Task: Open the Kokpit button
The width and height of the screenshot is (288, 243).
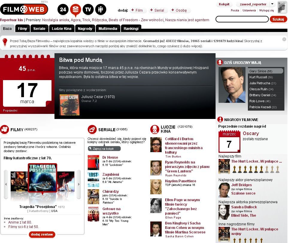Action: [224, 4]
